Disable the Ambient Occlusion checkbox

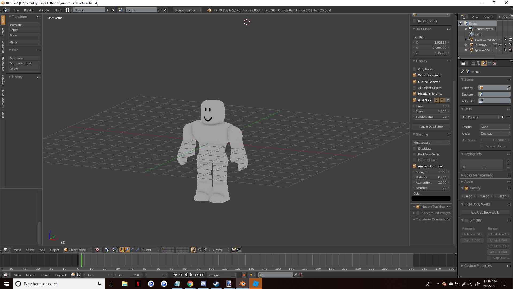click(414, 166)
